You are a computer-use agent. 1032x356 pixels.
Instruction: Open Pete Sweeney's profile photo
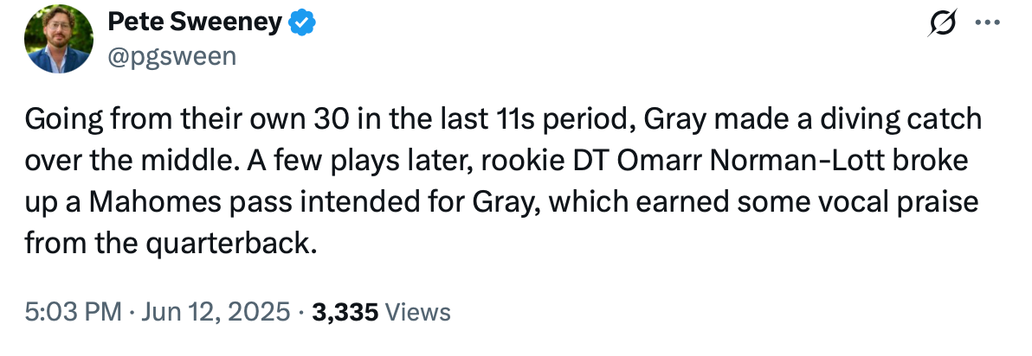[58, 39]
